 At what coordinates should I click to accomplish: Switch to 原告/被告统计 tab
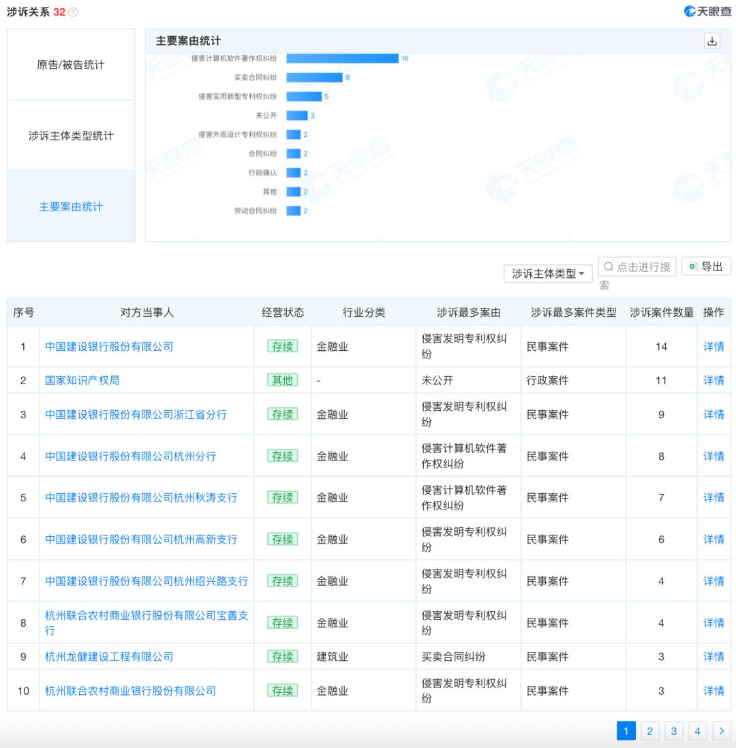click(71, 65)
